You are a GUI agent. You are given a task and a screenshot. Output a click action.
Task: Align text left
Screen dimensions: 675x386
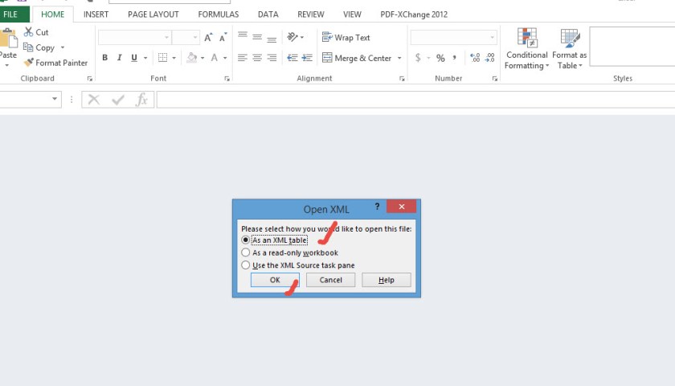[x=243, y=57]
